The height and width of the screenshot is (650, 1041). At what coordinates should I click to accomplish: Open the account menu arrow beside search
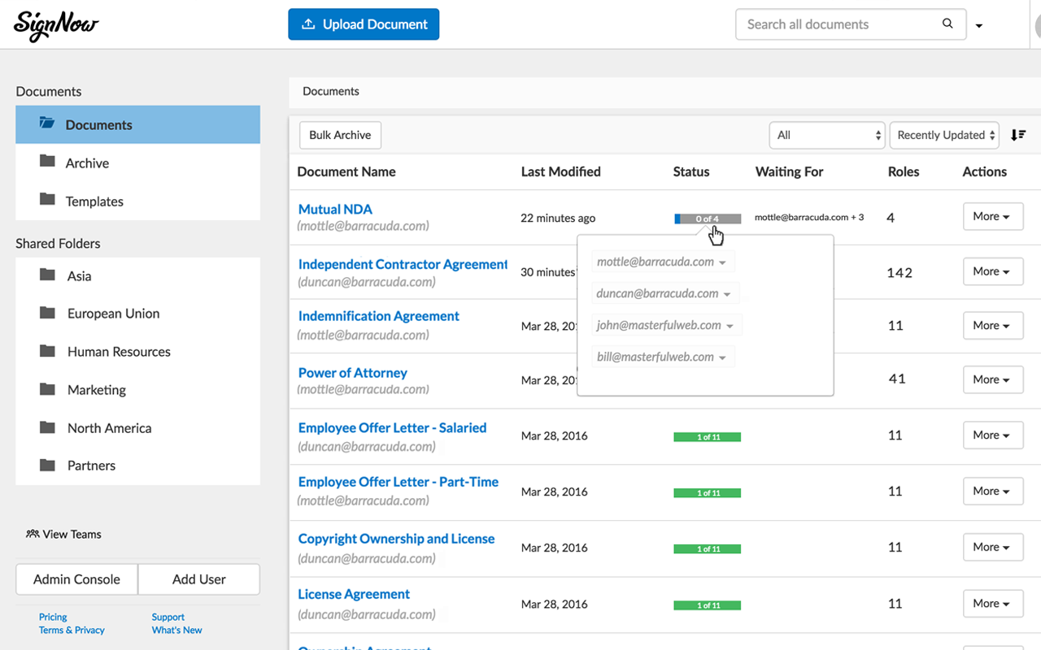[979, 26]
